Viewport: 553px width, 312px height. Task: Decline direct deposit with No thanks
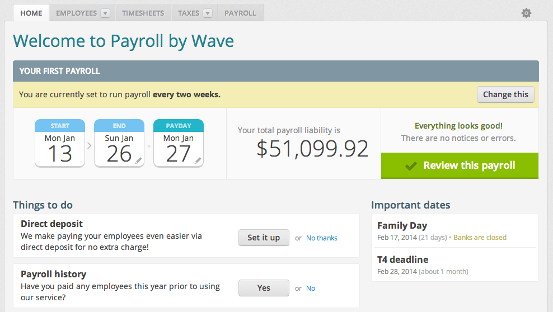pyautogui.click(x=322, y=238)
